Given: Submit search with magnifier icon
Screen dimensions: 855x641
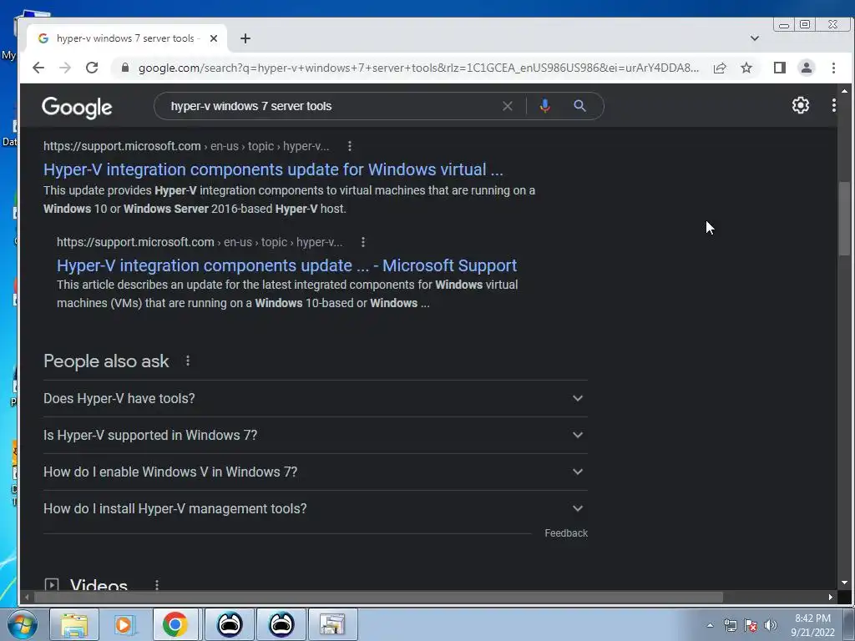Looking at the screenshot, I should [579, 106].
